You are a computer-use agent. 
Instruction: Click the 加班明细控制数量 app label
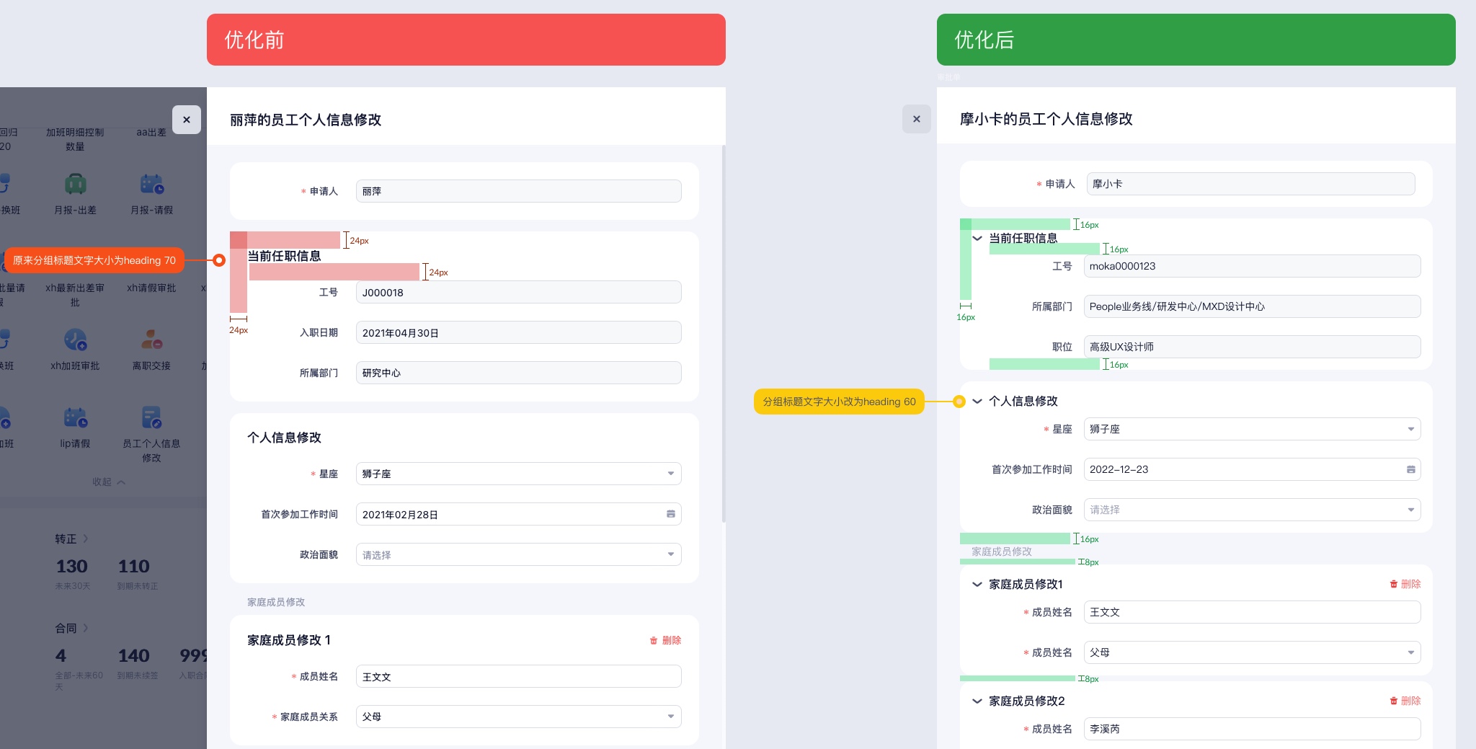(75, 139)
